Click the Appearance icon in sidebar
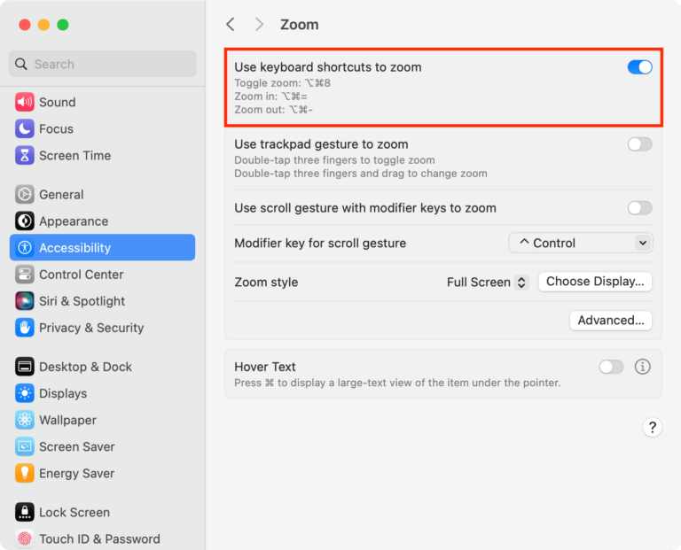Viewport: 681px width, 550px height. [25, 221]
